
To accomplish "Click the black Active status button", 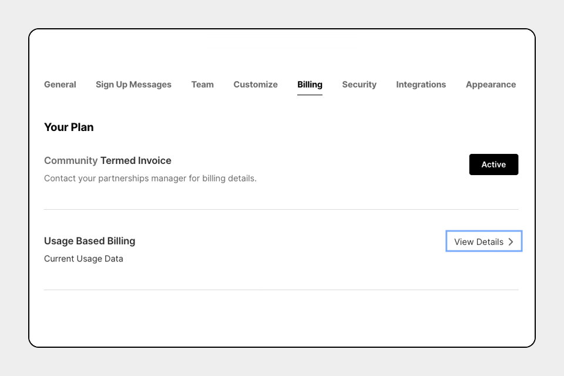I will (493, 164).
